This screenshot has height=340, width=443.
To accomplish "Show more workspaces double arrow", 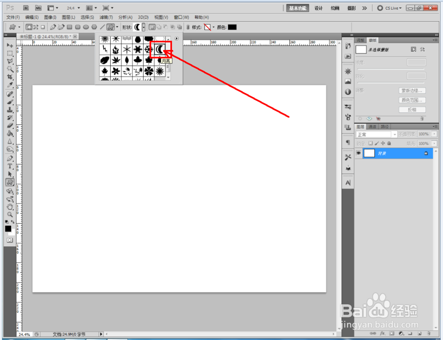I will (x=365, y=8).
